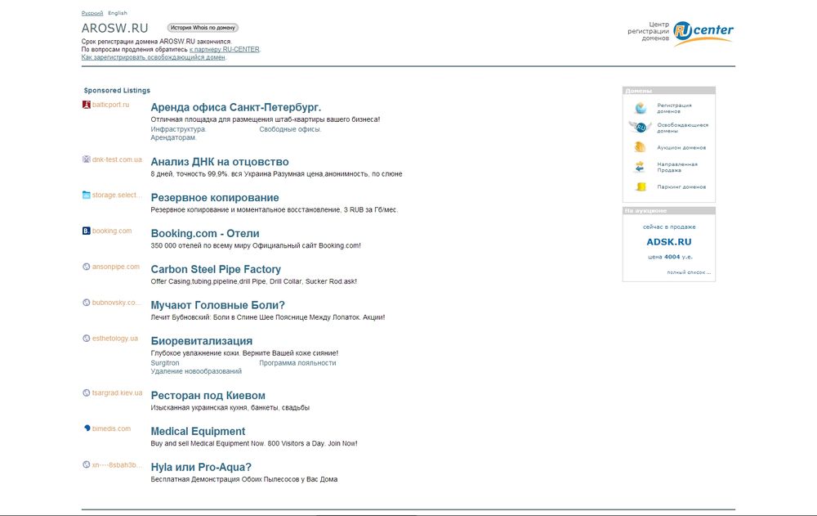Viewport: 817px width, 516px height.
Task: Click the На аукционе panel header
Action: tap(669, 211)
